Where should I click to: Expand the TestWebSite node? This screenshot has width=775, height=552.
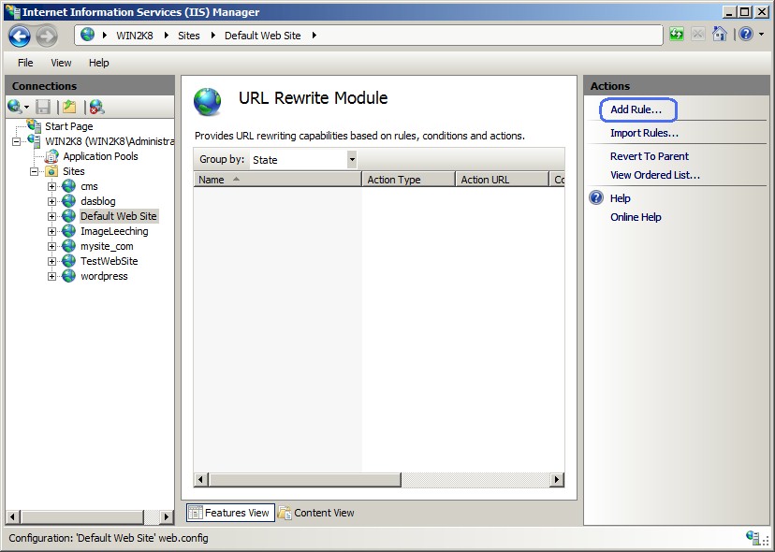[x=51, y=261]
